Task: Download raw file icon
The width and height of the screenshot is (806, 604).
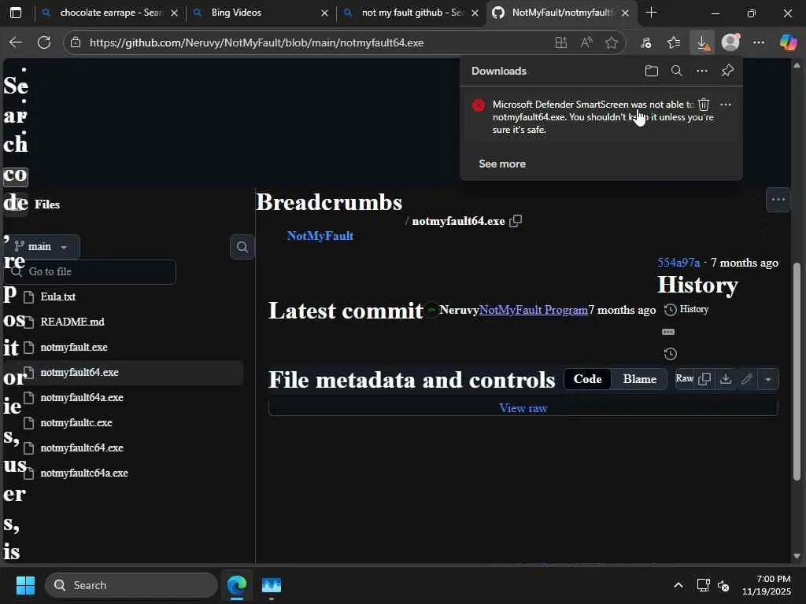Action: coord(725,379)
